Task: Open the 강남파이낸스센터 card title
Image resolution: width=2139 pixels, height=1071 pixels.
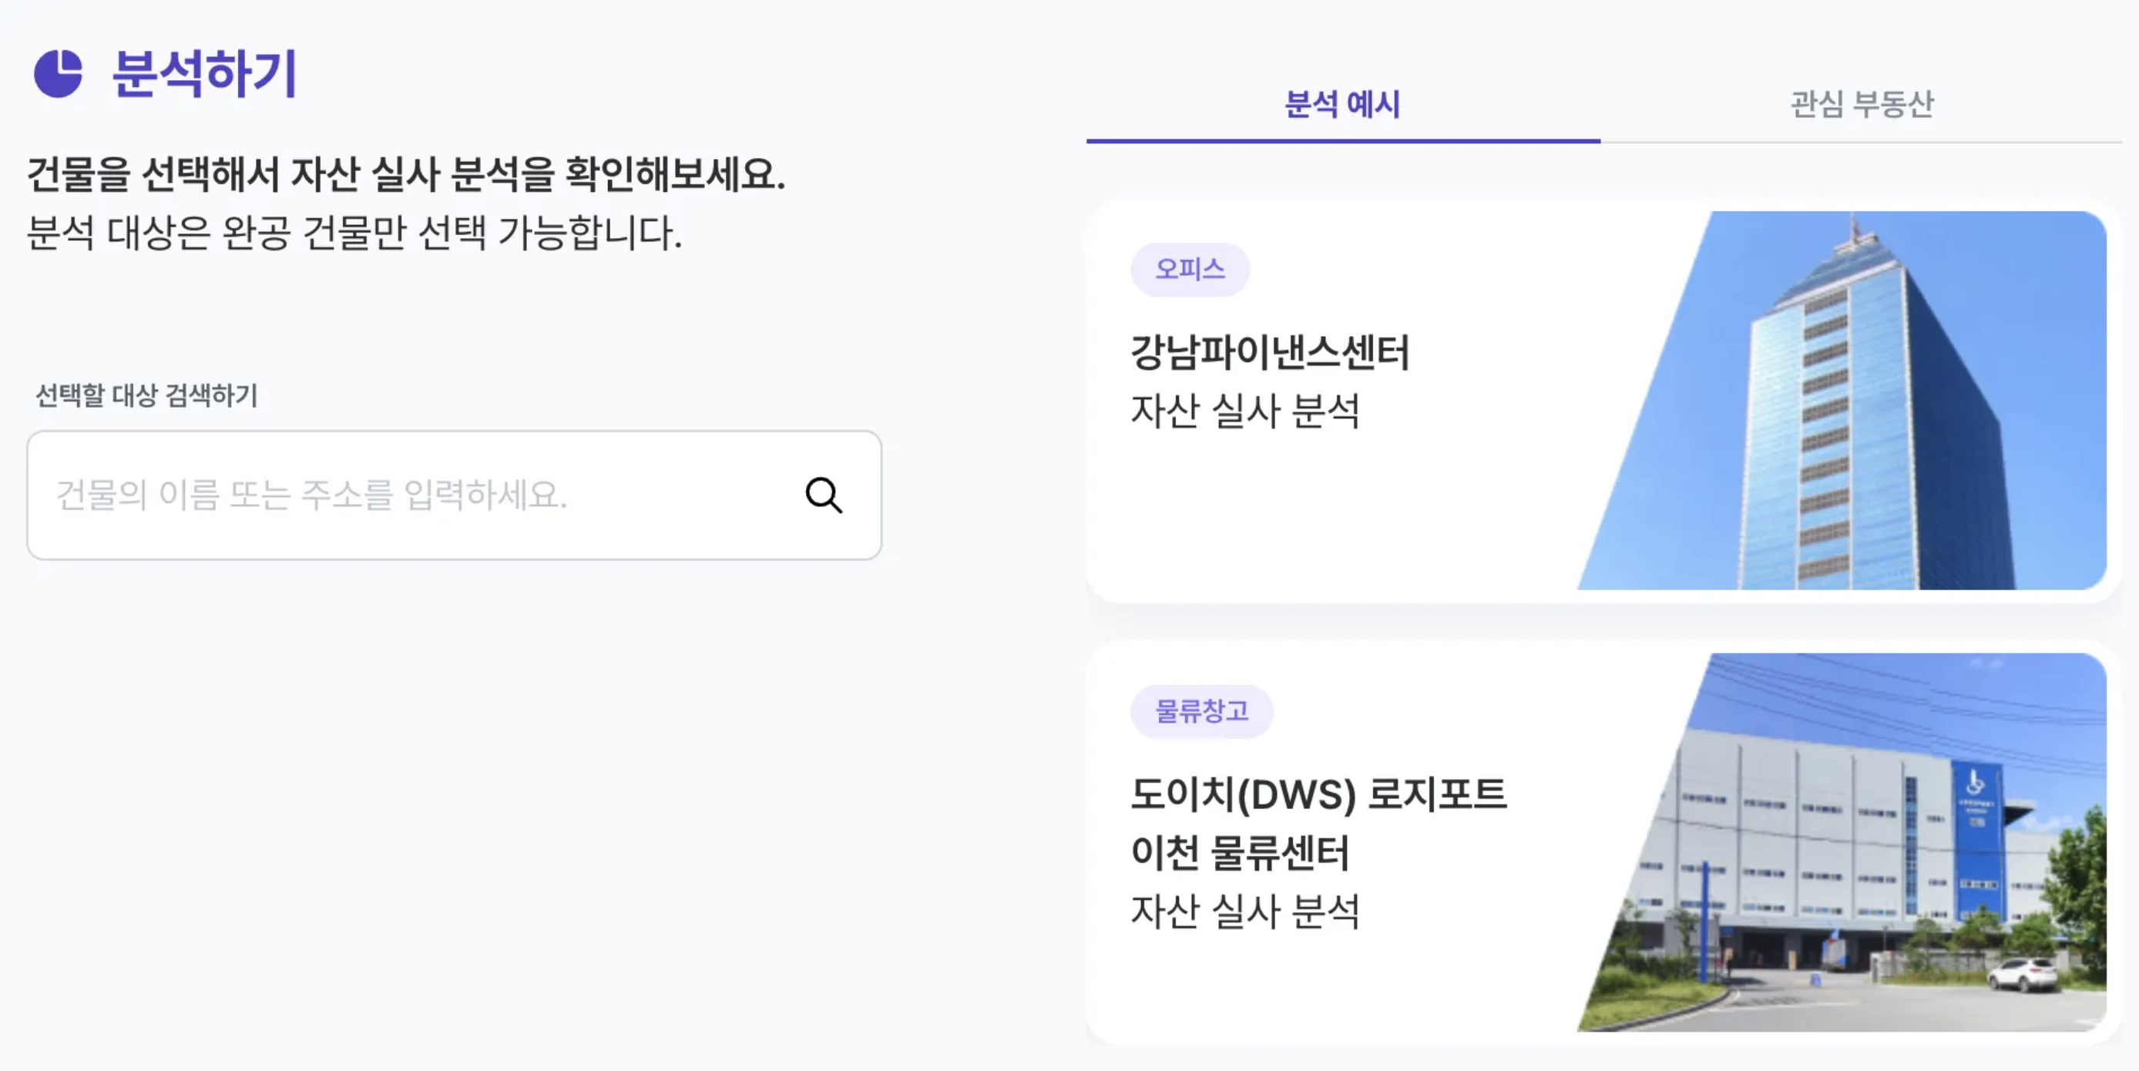Action: [1271, 352]
